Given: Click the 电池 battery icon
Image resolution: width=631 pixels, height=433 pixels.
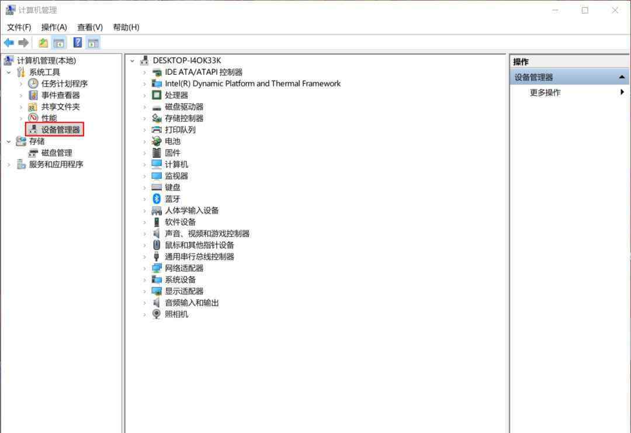Looking at the screenshot, I should pyautogui.click(x=157, y=141).
